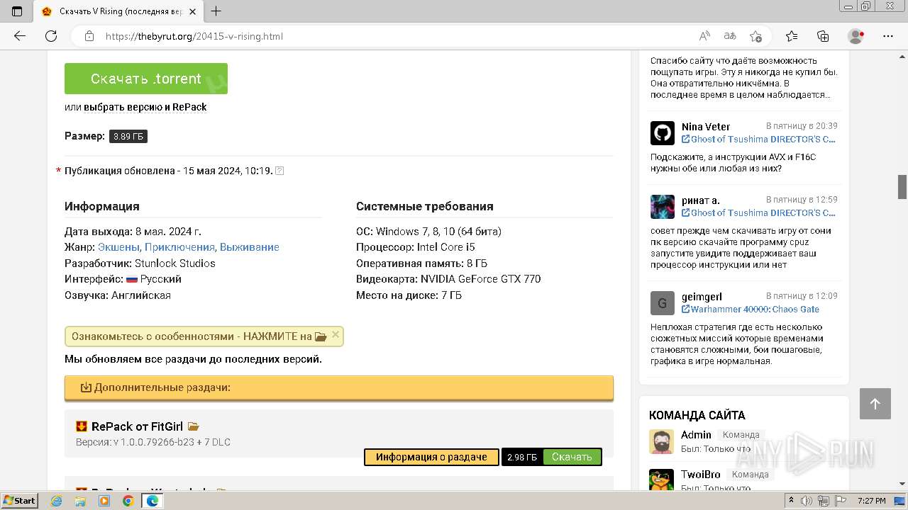
Task: Open Edge Settings and more menu
Action: click(888, 36)
